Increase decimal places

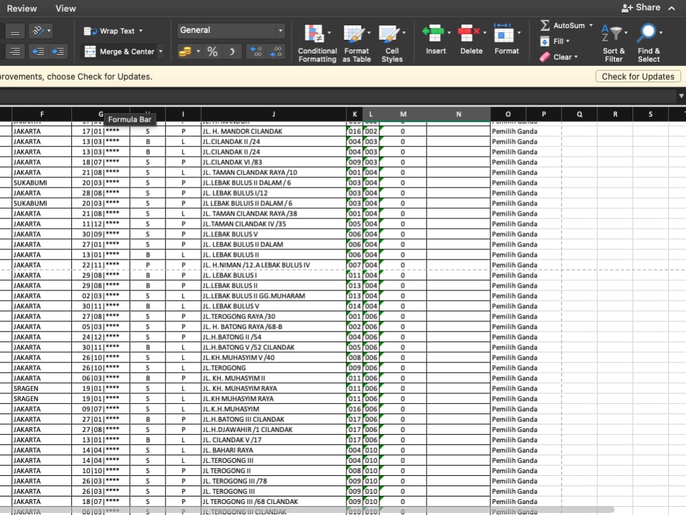[x=257, y=51]
